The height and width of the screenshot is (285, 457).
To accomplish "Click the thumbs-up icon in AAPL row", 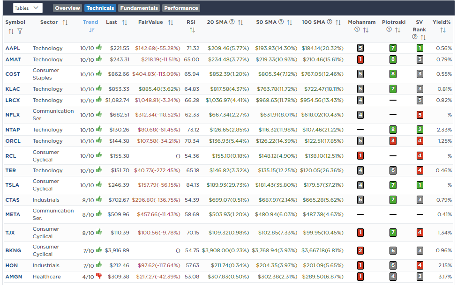I will 99,47.
